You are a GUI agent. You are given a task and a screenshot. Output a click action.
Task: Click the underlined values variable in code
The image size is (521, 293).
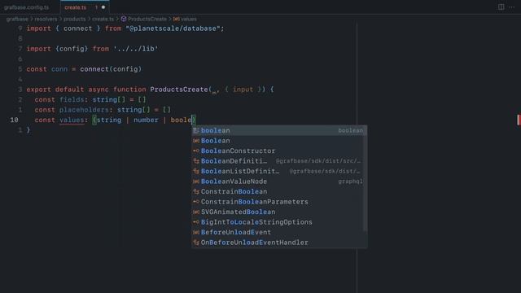click(x=72, y=120)
